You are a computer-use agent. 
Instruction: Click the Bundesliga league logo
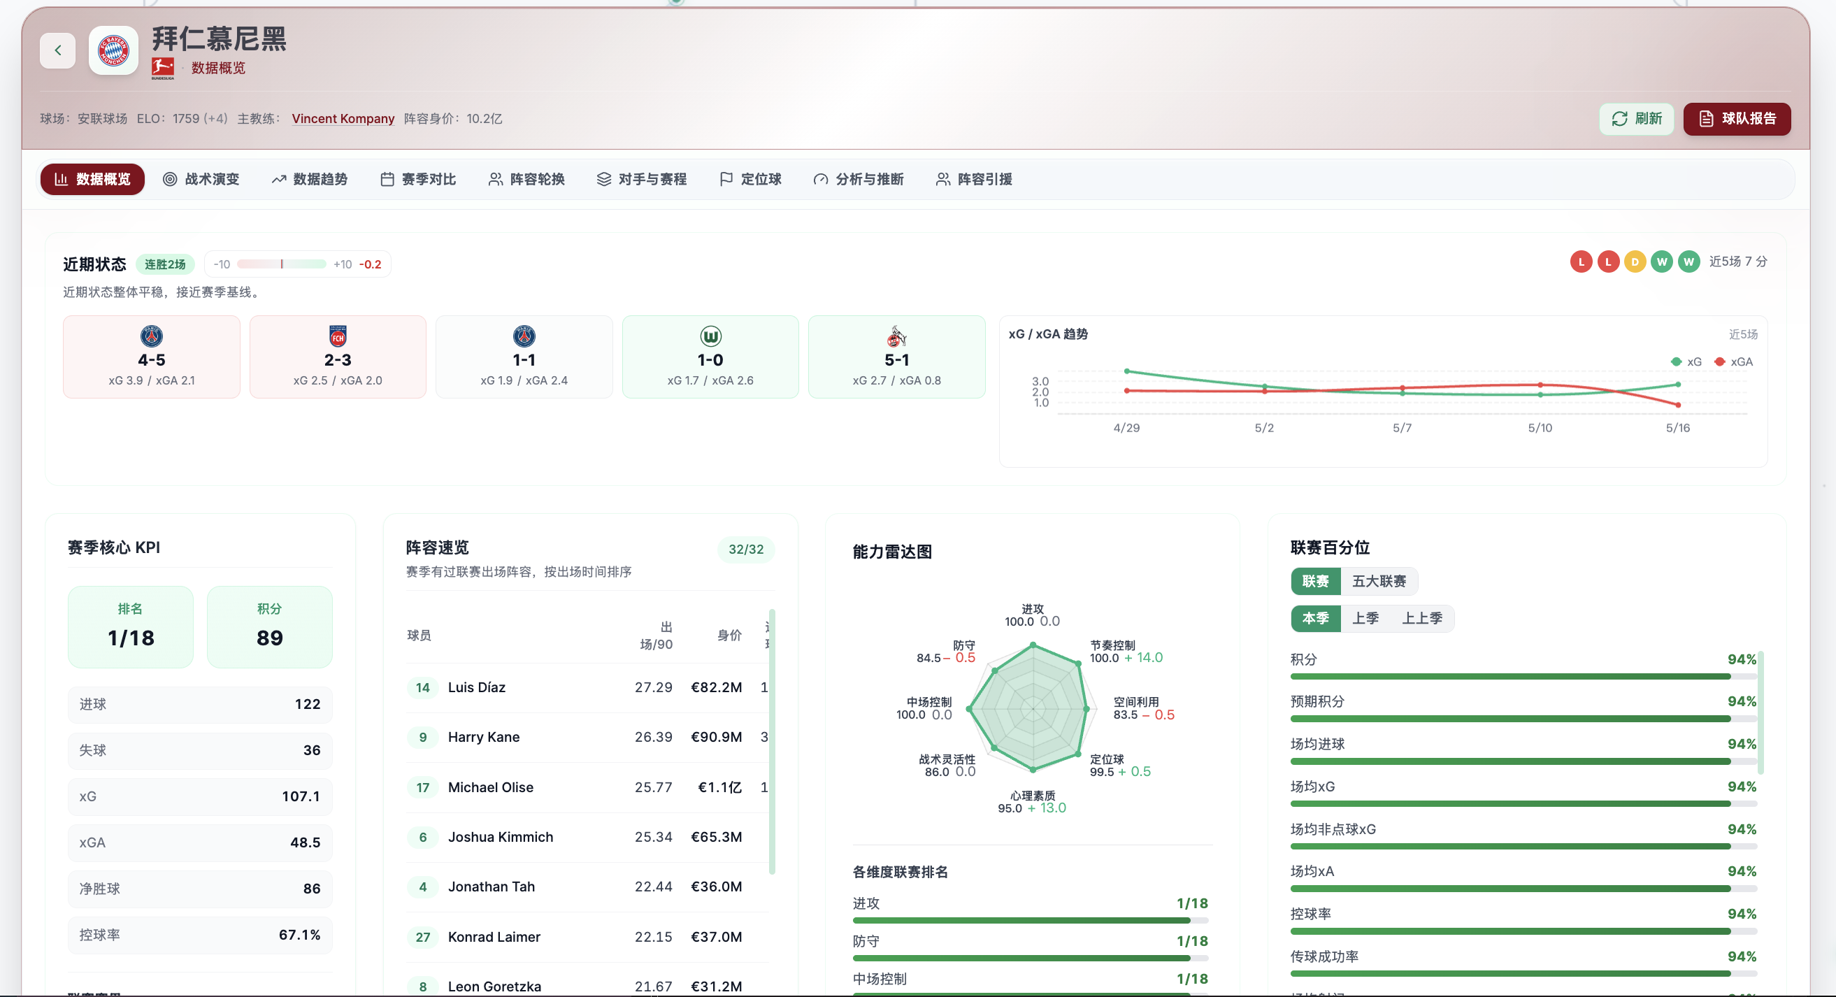pos(162,69)
